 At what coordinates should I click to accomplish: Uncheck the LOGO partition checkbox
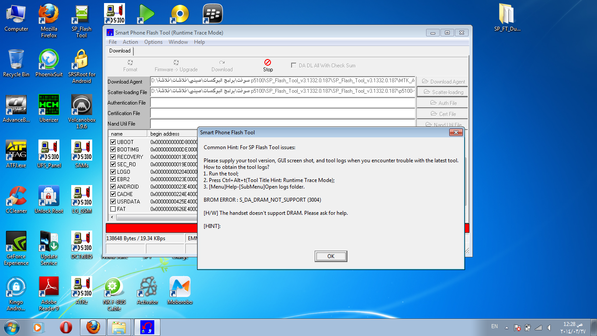[113, 172]
